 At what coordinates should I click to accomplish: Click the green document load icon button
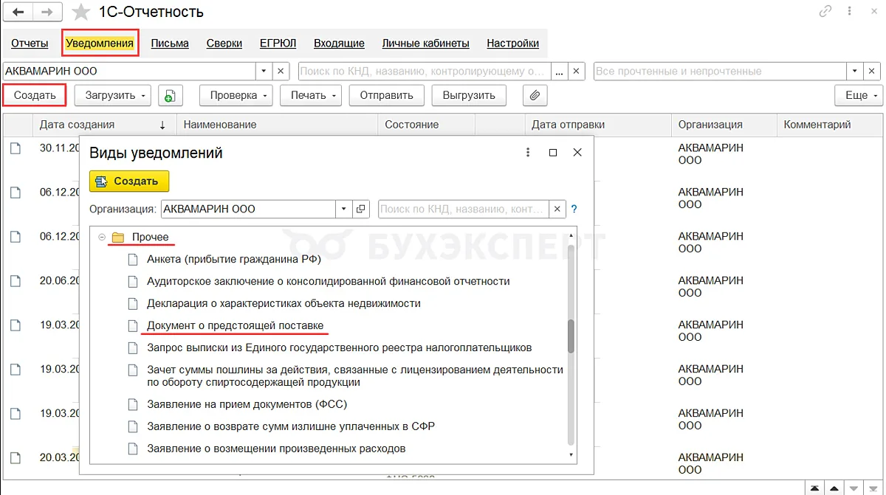[171, 95]
